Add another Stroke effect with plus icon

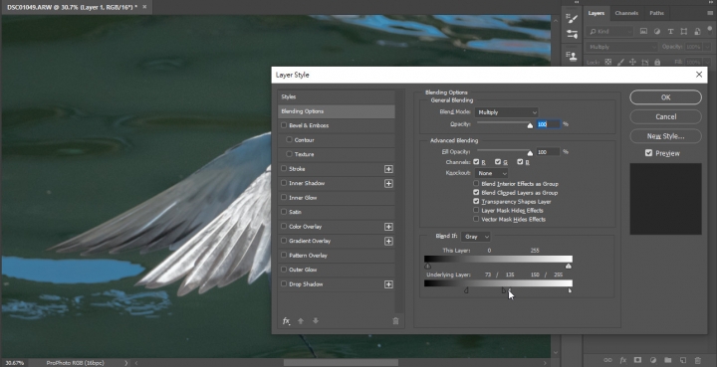click(x=388, y=169)
